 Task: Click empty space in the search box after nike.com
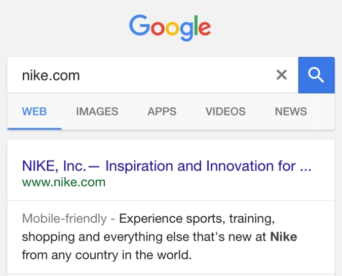174,75
